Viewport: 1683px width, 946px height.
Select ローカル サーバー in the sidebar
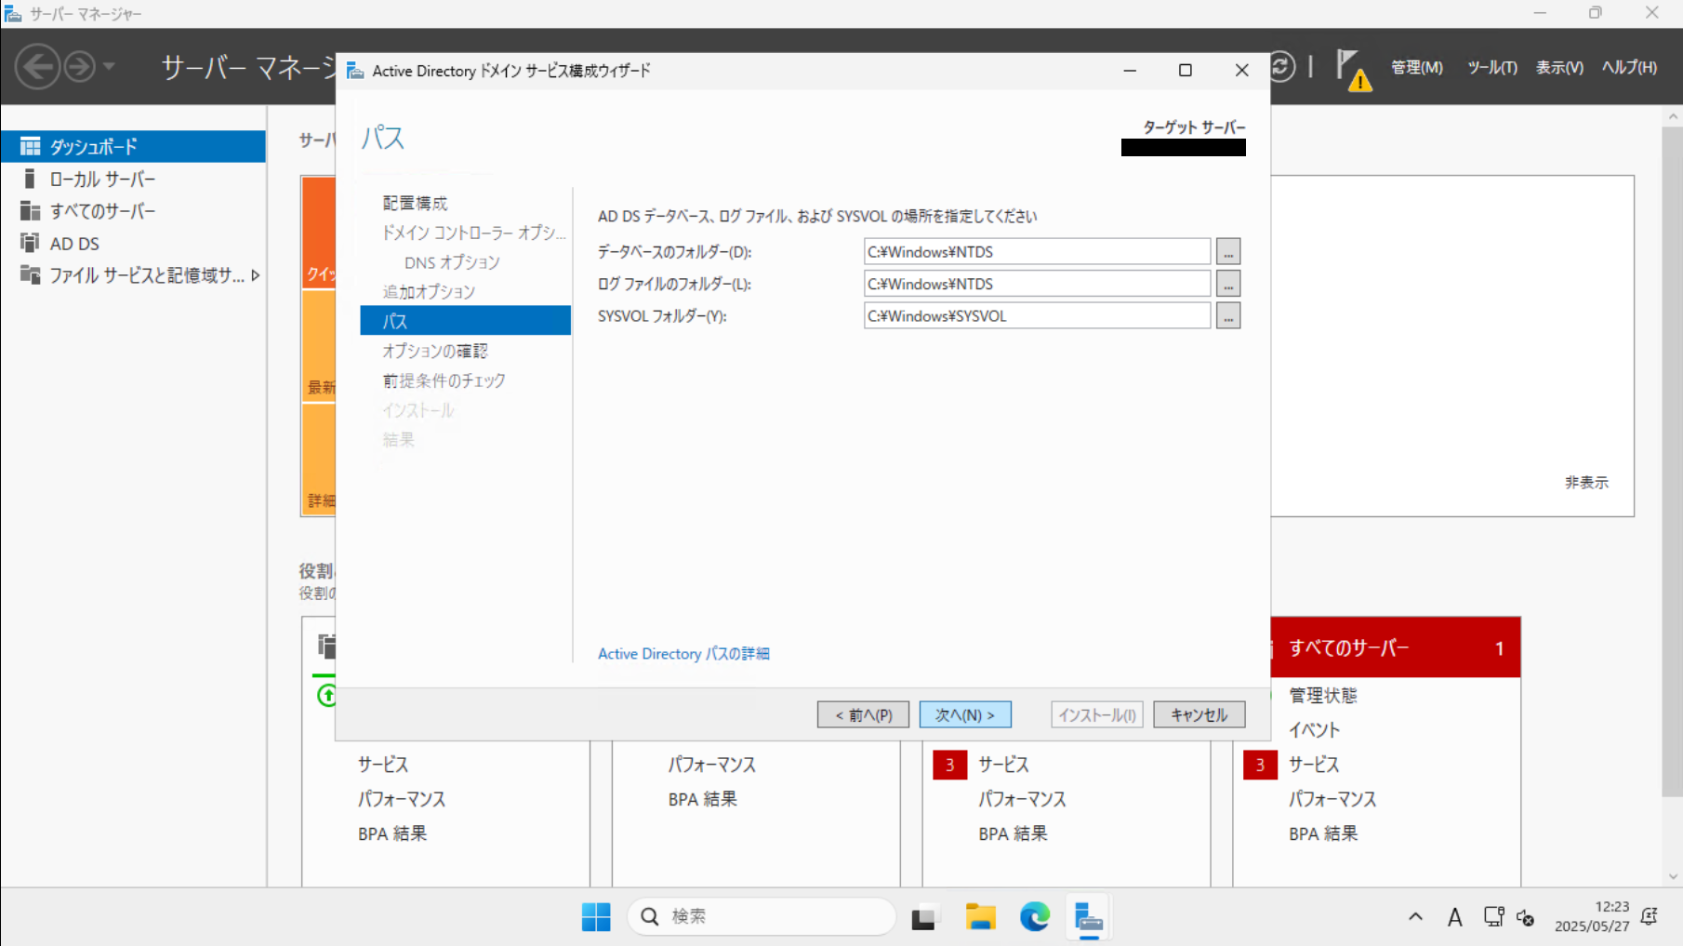(133, 179)
